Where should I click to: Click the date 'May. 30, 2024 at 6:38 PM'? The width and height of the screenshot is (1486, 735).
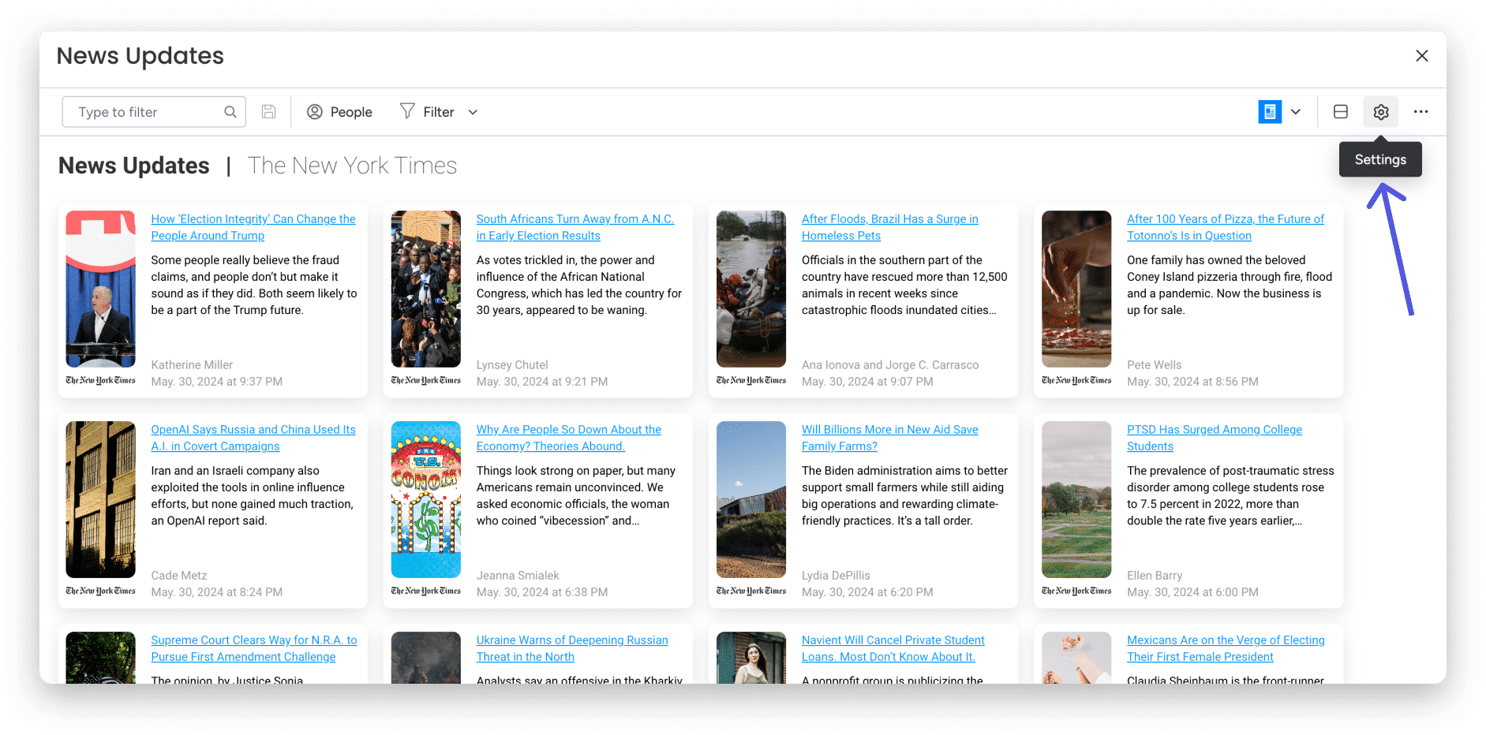point(542,592)
